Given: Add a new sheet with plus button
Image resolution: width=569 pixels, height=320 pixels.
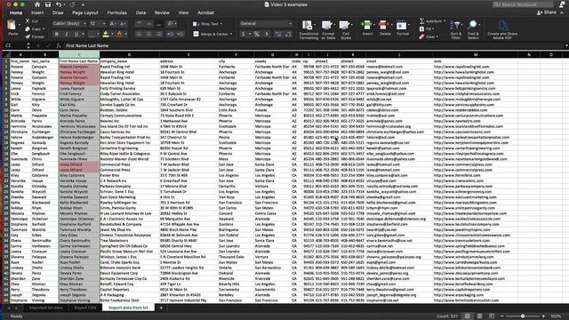Looking at the screenshot, I should tap(161, 308).
